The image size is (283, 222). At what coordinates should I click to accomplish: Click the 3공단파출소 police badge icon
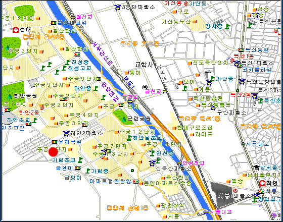point(118,8)
